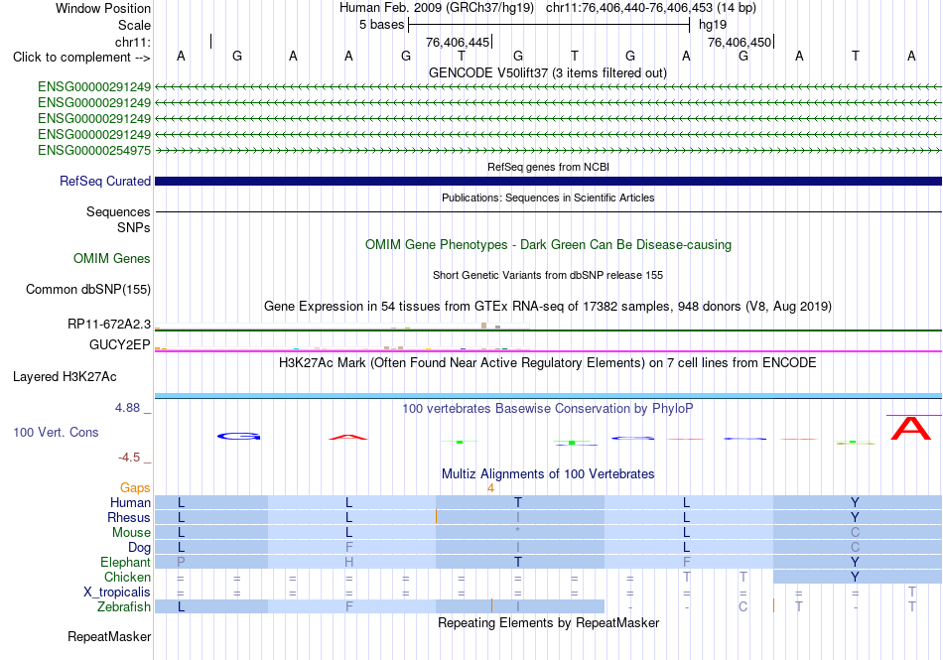Screen dimensions: 943x660
Task: Click the RefSeq Curated label
Action: [105, 181]
